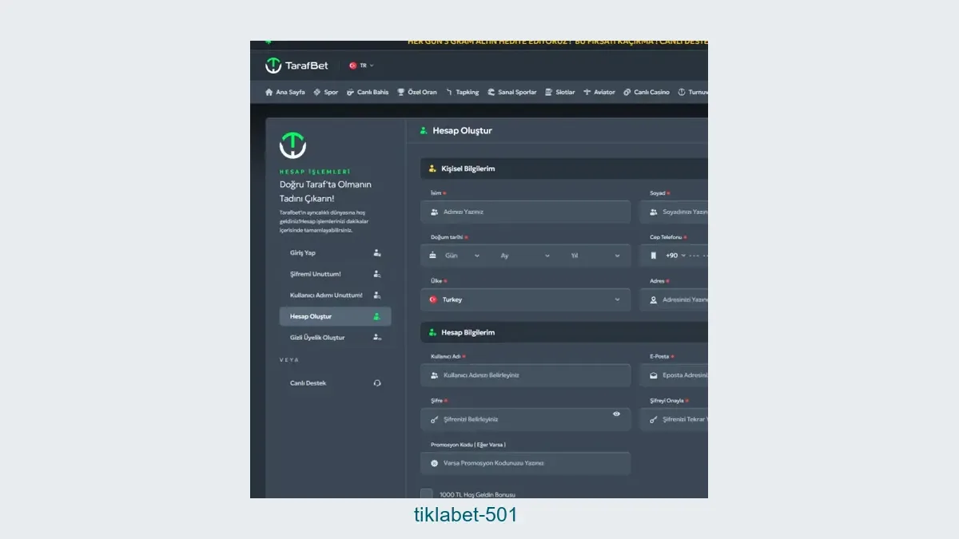This screenshot has height=539, width=959.
Task: Open the TR language selector
Action: [361, 65]
